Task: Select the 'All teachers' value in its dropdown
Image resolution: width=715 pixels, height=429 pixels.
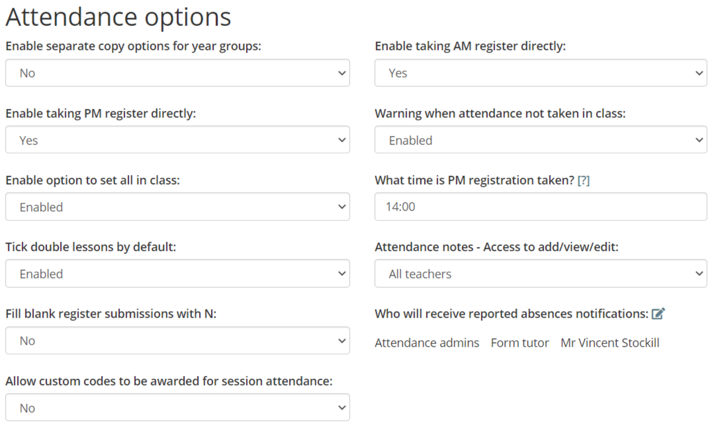Action: click(419, 274)
